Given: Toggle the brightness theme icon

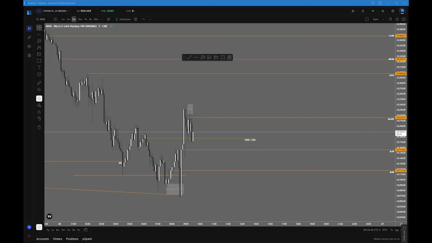Looking at the screenshot, I should click(x=383, y=11).
